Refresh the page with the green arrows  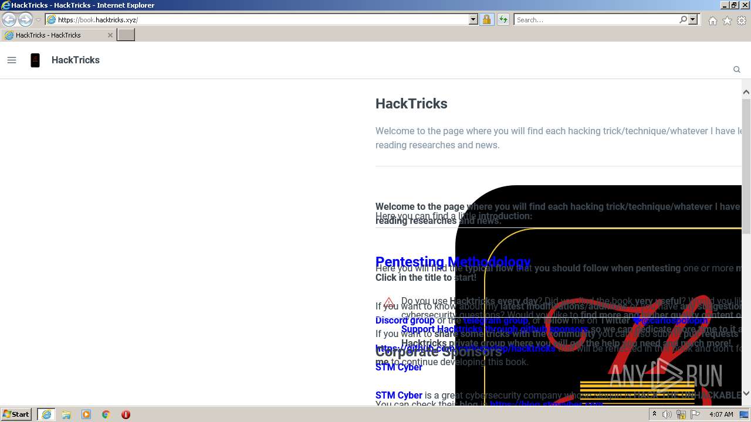[503, 20]
